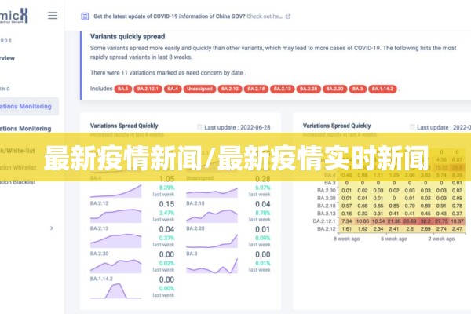Click the BA.2.12 red tag
The width and height of the screenshot is (471, 314).
point(230,89)
